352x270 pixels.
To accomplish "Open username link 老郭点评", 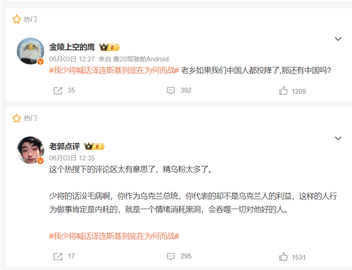I will 64,146.
